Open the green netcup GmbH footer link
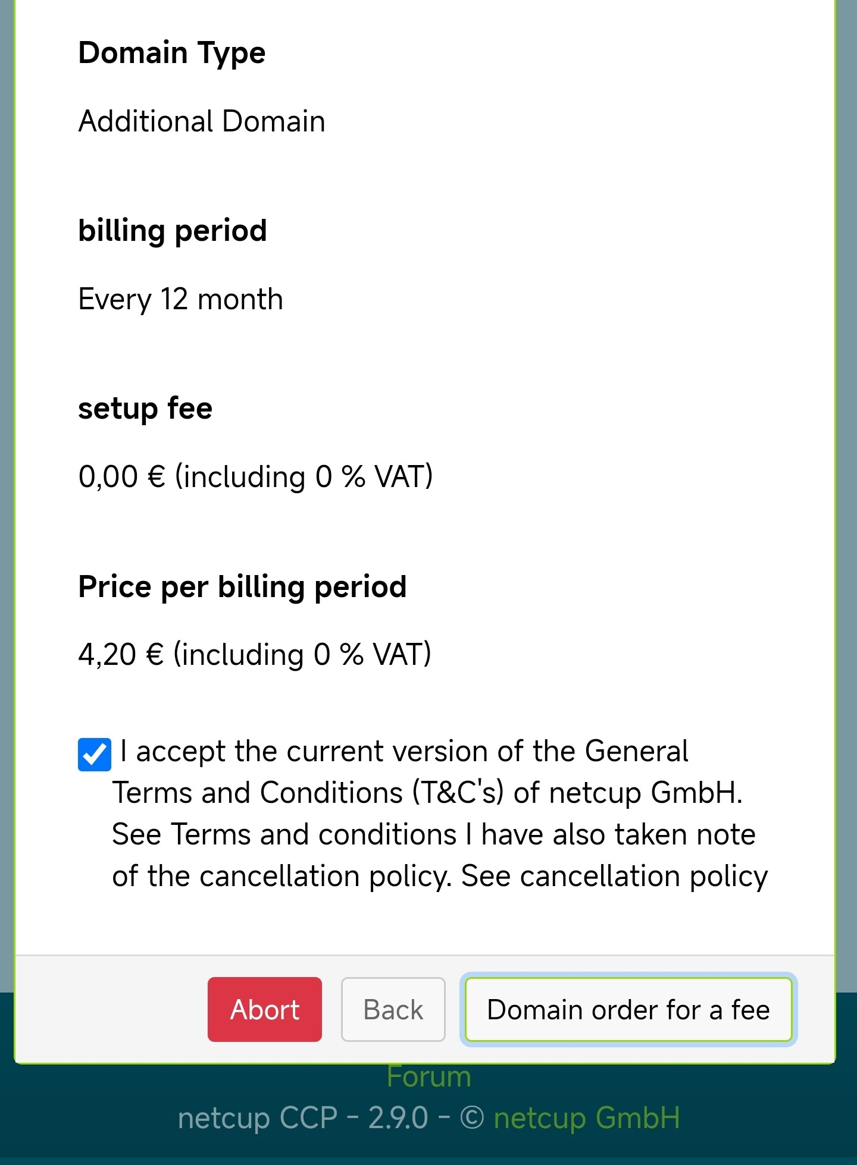857x1165 pixels. [586, 1118]
